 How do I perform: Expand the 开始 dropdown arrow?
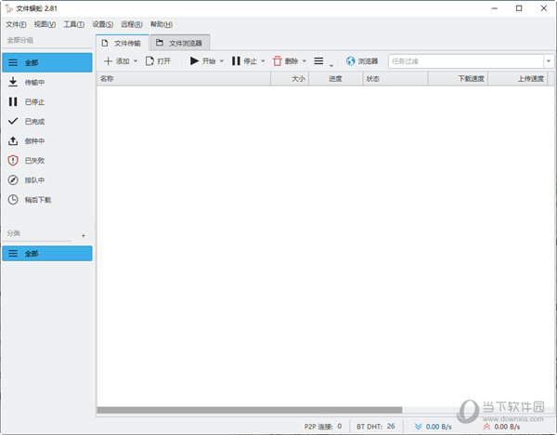pyautogui.click(x=222, y=61)
